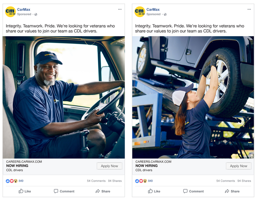Click the love reaction icon on the right post
Viewport: 257px width, 198px height.
(x=141, y=181)
